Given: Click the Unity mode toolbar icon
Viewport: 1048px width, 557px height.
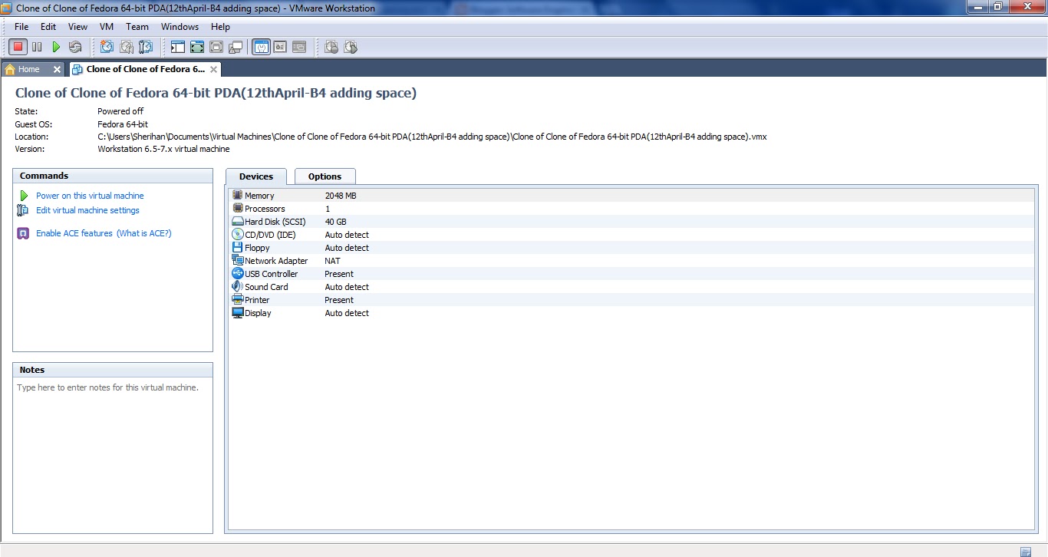Looking at the screenshot, I should (x=236, y=47).
